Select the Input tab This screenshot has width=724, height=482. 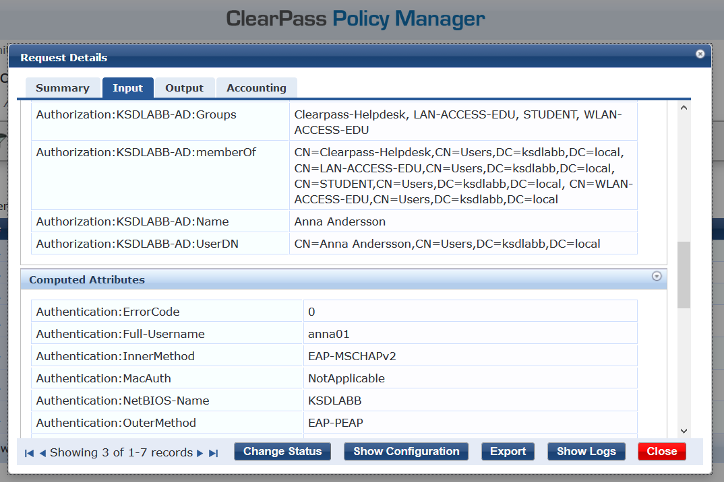pos(128,88)
